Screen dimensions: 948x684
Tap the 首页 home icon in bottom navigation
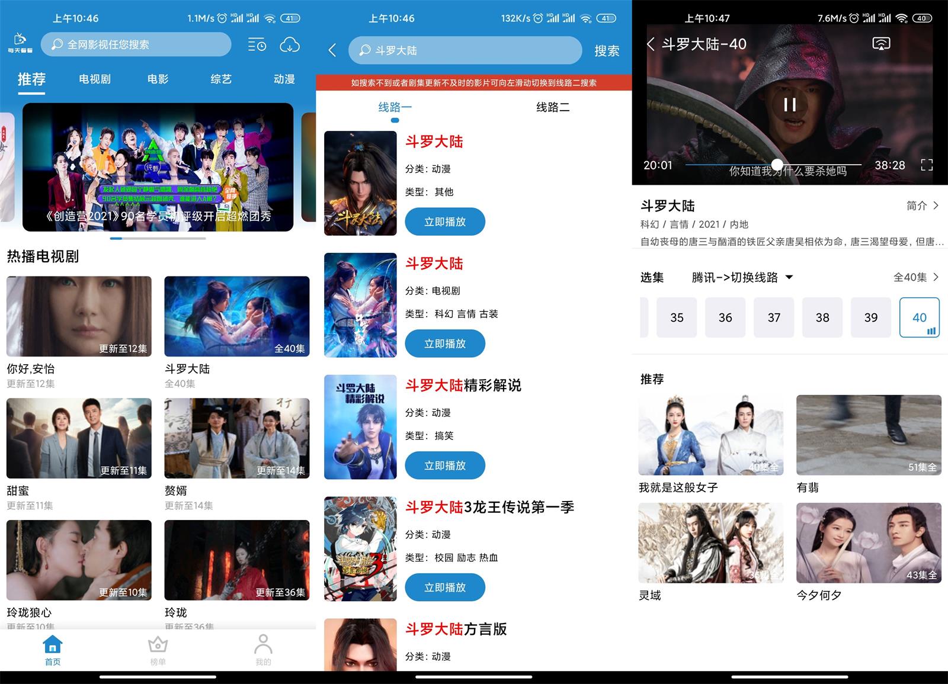[x=52, y=650]
